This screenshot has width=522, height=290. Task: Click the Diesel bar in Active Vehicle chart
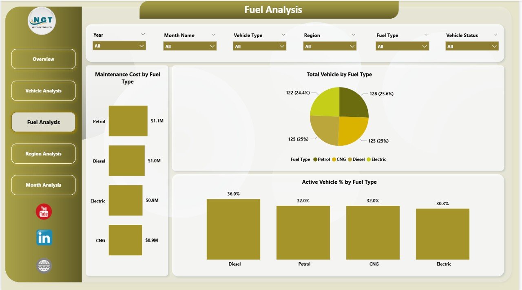tap(234, 229)
